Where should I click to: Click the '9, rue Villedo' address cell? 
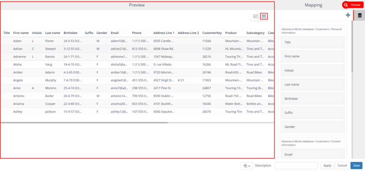coord(163,64)
